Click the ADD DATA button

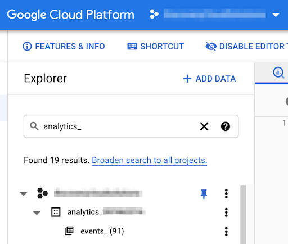pos(209,79)
